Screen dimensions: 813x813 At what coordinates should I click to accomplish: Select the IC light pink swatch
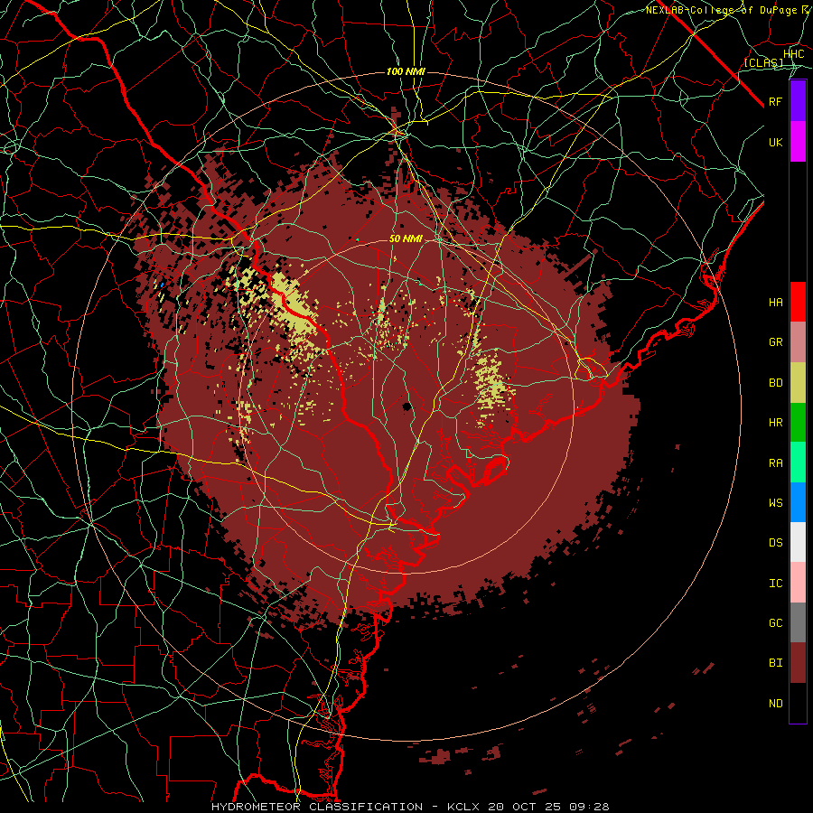(798, 583)
